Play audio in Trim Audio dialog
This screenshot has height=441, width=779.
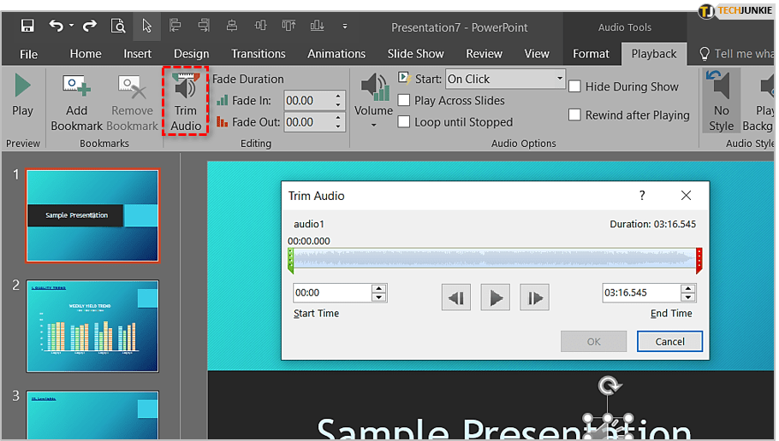coord(495,297)
